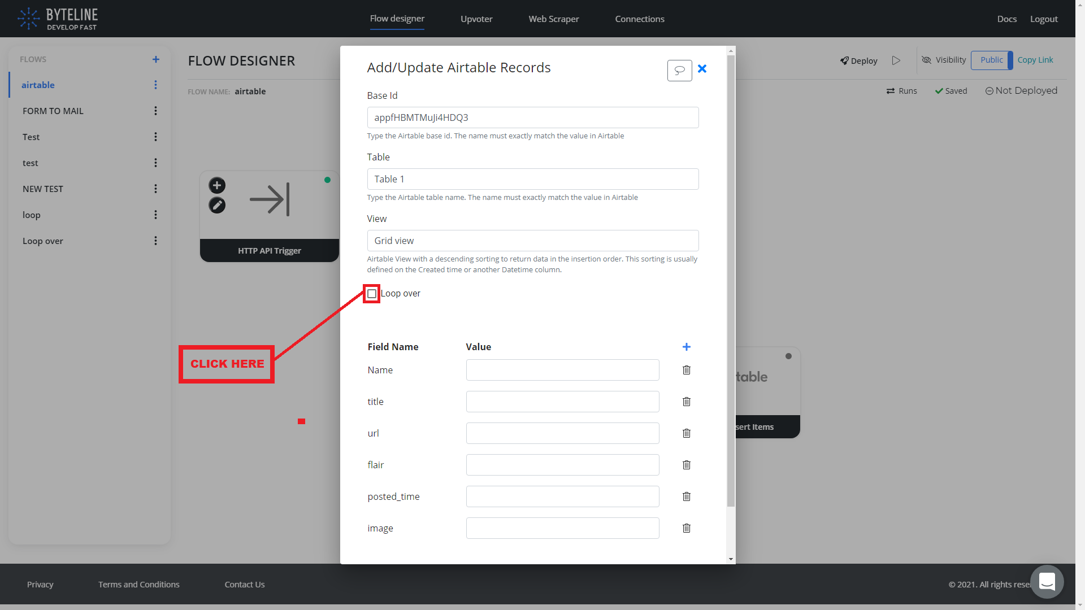Delete the Name field row
This screenshot has width=1085, height=610.
point(687,370)
